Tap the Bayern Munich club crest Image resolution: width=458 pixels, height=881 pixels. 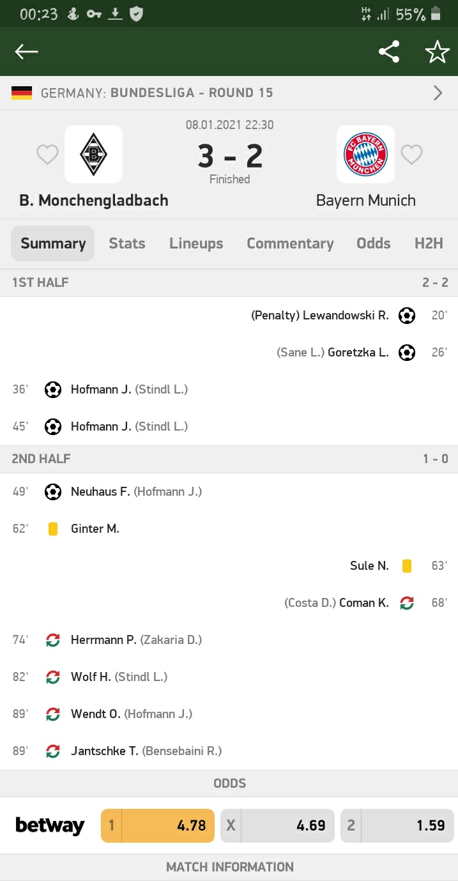(x=365, y=154)
